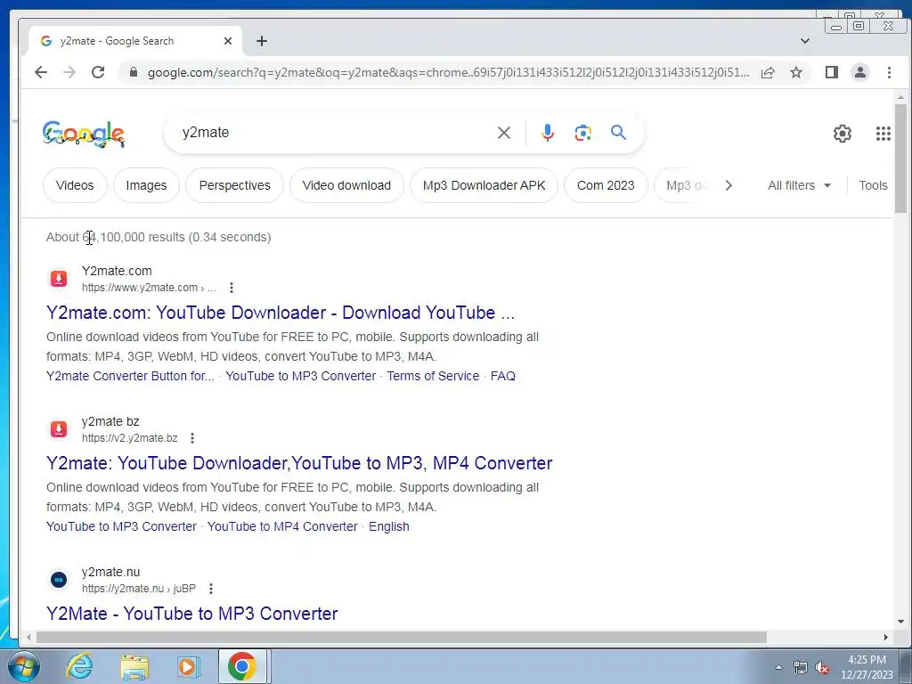Screen dimensions: 912x684
Task: Open the browser side panel
Action: 832,72
